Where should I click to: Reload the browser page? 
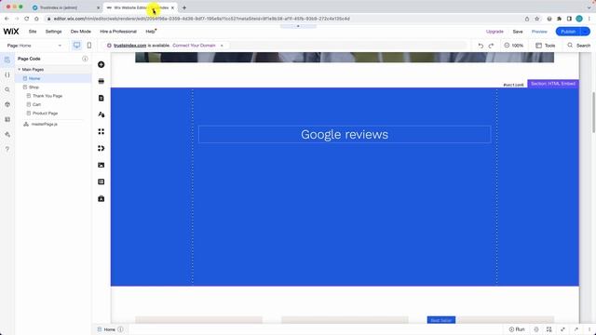click(27, 19)
